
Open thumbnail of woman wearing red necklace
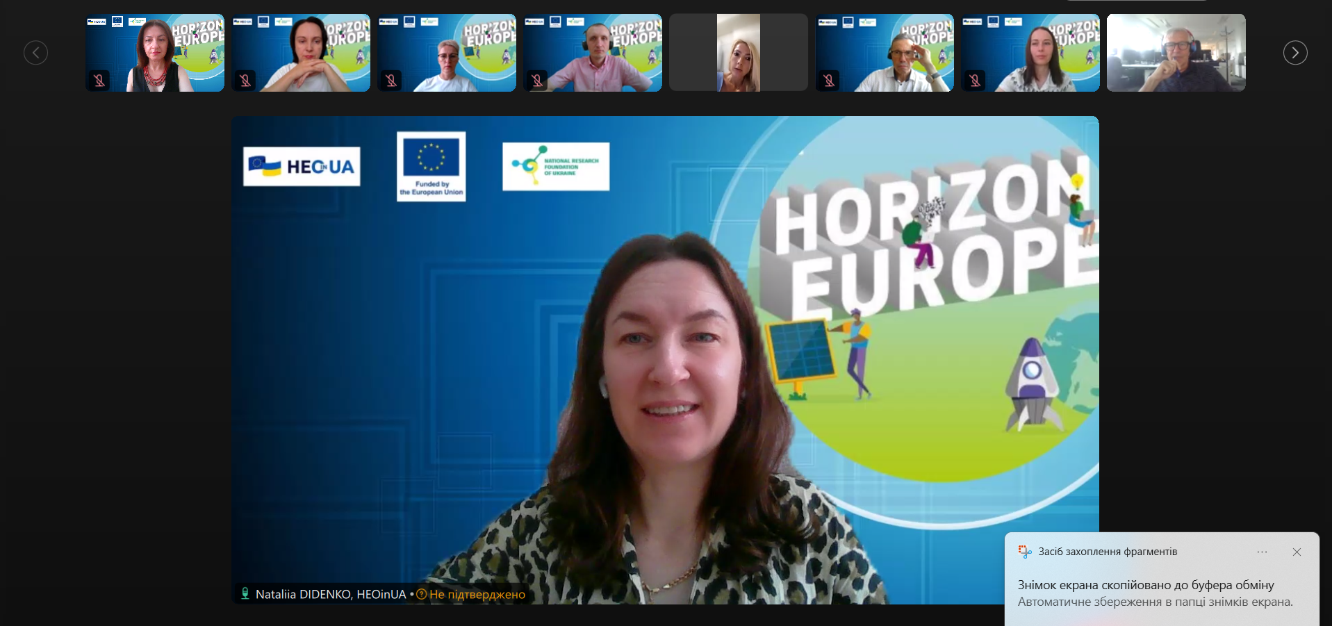click(155, 53)
